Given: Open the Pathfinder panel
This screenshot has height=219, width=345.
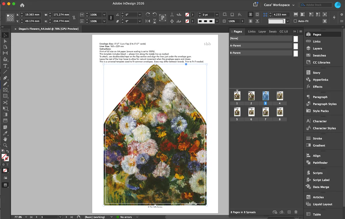Looking at the screenshot, I should click(320, 163).
